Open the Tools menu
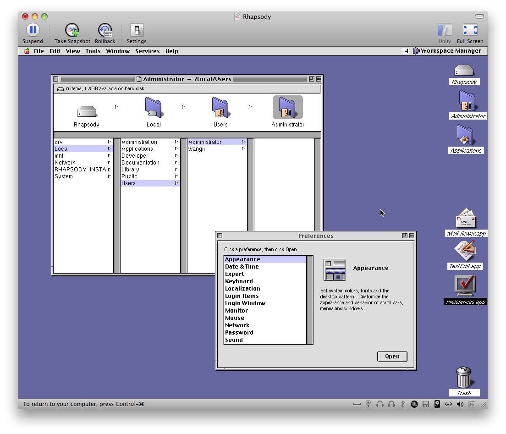Viewport: 506px width, 434px height. click(x=93, y=51)
